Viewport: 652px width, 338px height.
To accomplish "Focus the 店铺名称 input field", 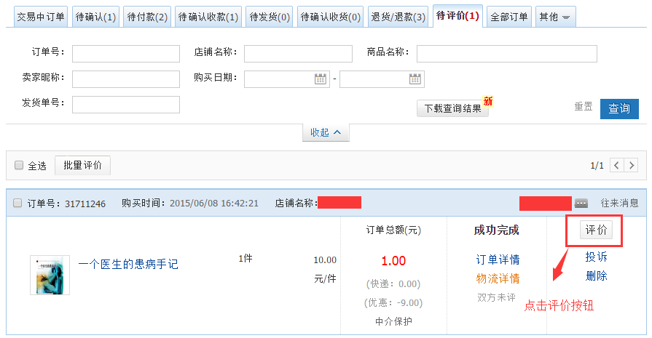I will tap(298, 54).
